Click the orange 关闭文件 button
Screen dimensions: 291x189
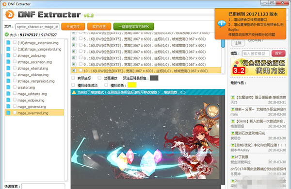tap(73, 27)
